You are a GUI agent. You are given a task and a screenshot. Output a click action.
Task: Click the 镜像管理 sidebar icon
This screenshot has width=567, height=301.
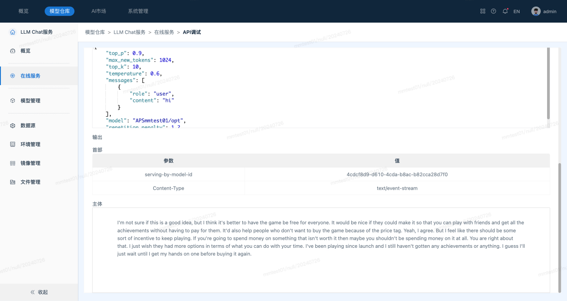coord(12,163)
